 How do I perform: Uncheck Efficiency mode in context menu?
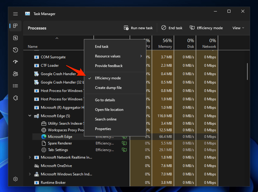point(108,78)
